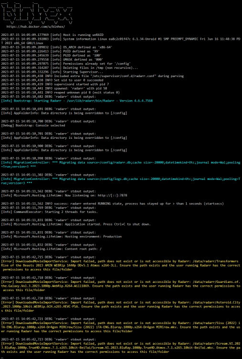Select the 'Content root path: /' line
This screenshot has height=359, width=242.
(51, 249)
